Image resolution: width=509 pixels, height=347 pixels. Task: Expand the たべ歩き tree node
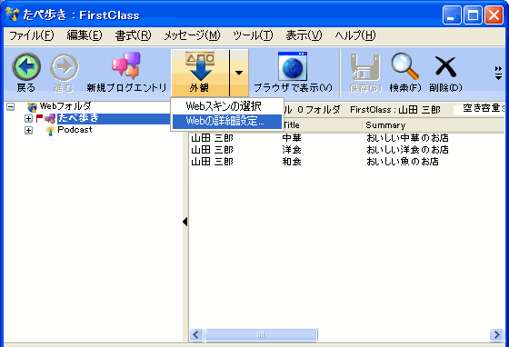28,118
